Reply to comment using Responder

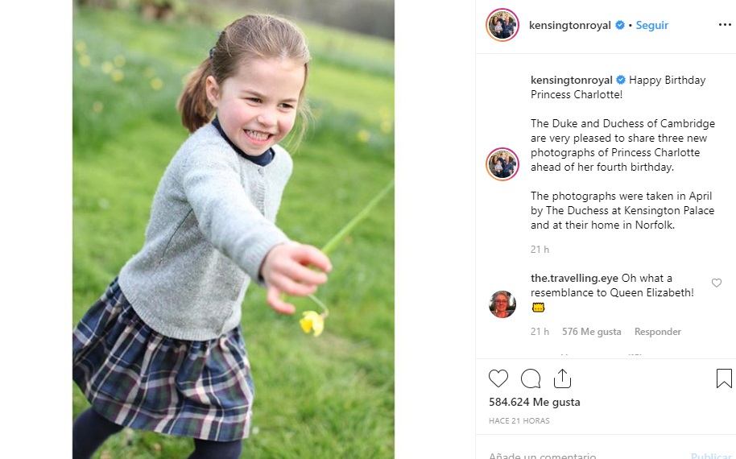pos(657,332)
